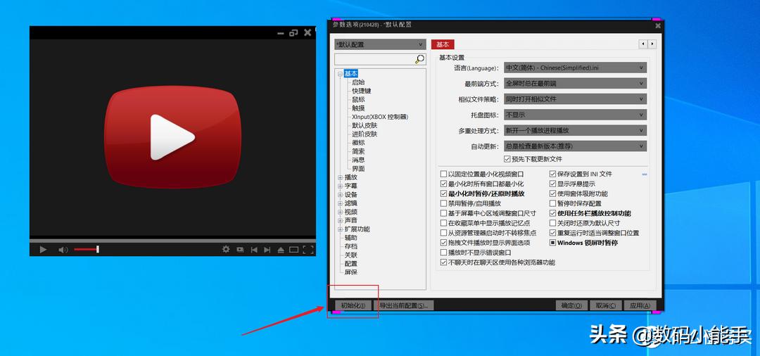
Task: Click the 应用(A) button
Action: (x=639, y=305)
